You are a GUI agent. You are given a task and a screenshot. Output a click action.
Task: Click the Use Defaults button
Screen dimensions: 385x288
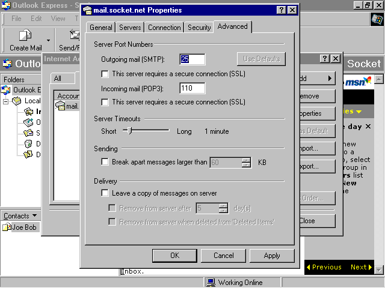click(x=261, y=59)
